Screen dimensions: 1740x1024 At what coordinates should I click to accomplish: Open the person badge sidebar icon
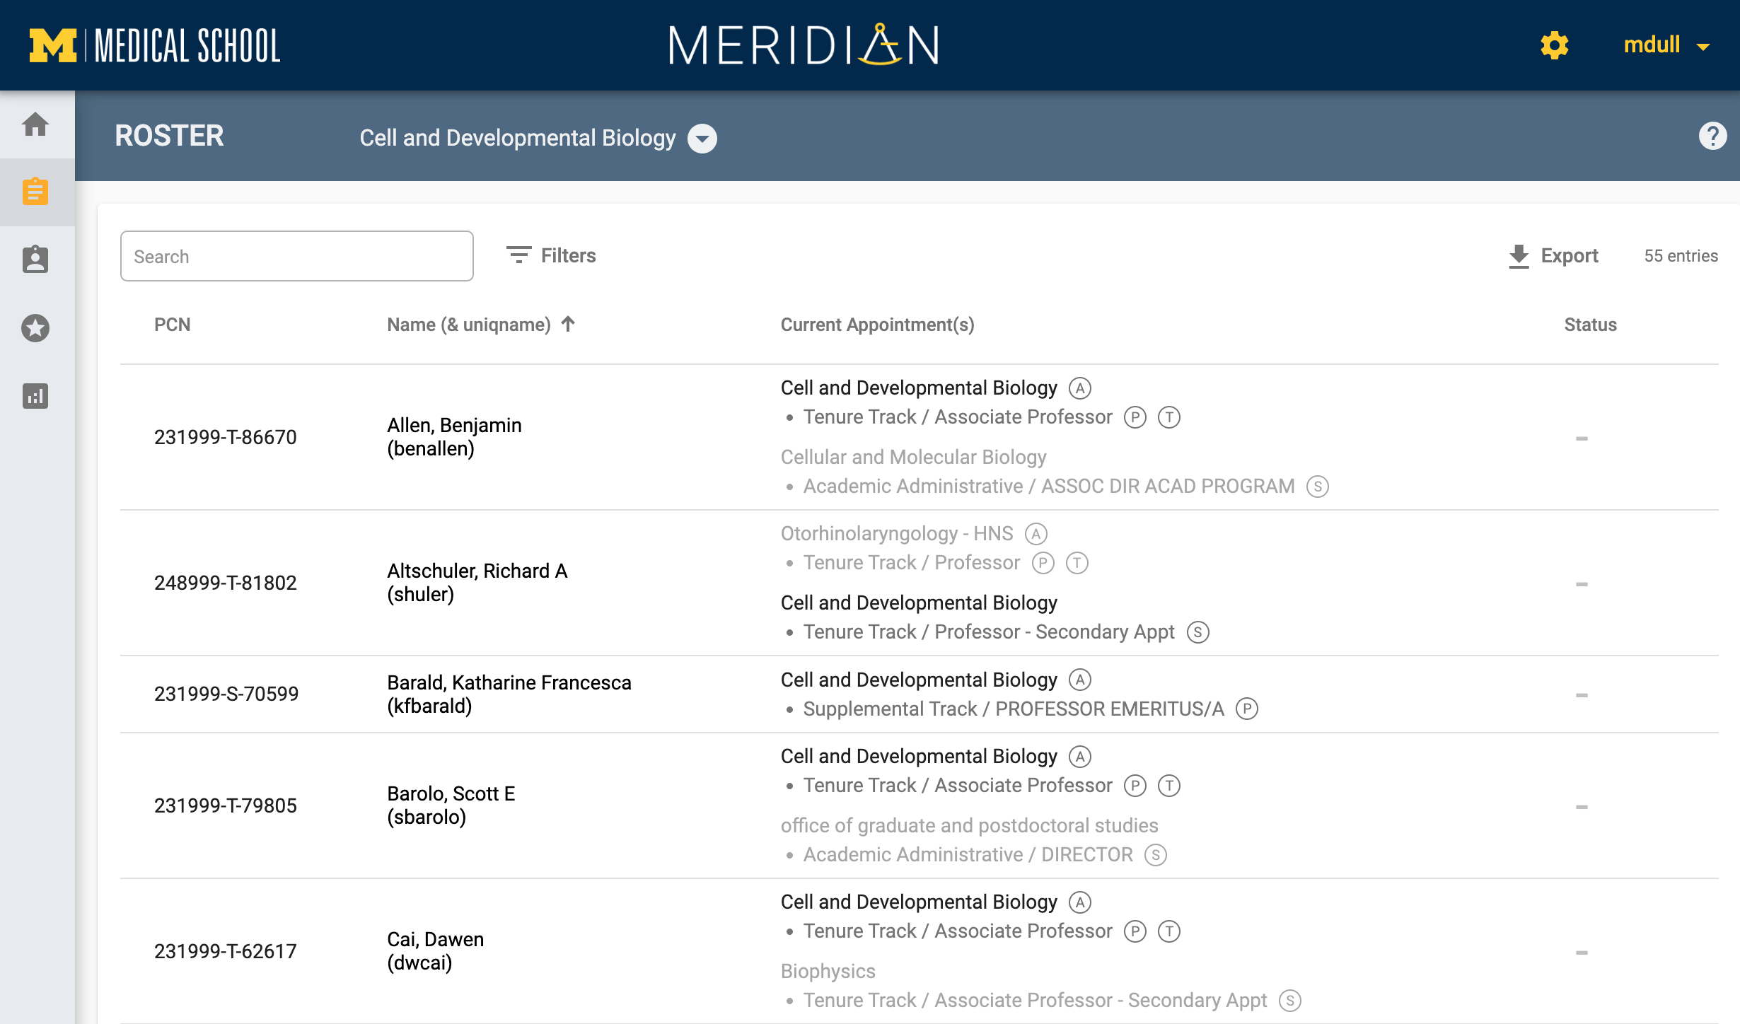coord(35,260)
